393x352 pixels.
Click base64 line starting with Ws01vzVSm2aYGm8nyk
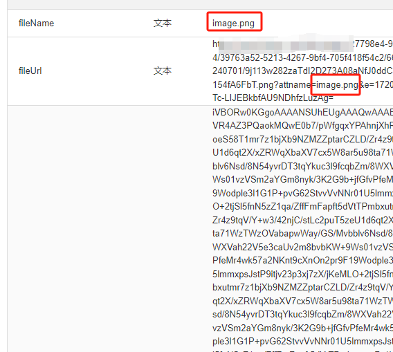[x=302, y=180]
